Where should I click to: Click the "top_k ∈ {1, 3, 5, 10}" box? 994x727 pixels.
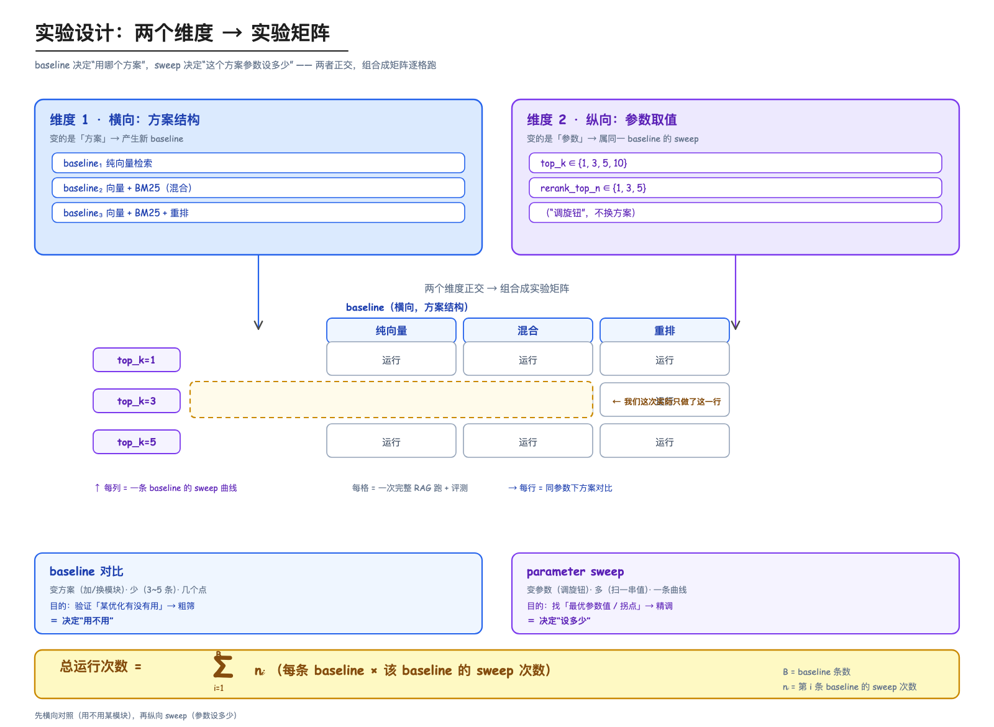[x=736, y=163]
